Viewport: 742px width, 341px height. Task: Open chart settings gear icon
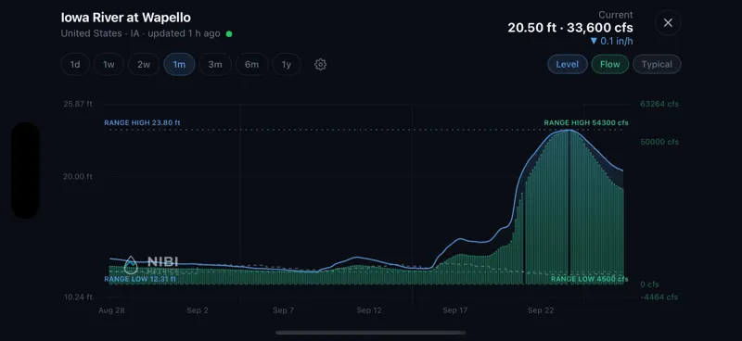click(x=320, y=64)
